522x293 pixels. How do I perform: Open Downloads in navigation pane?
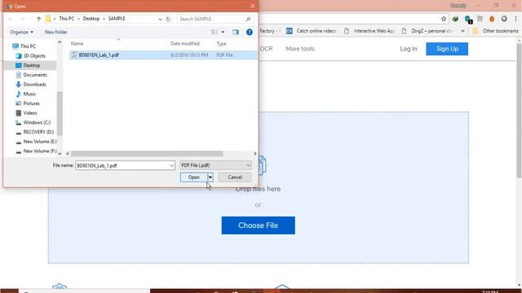click(x=34, y=85)
